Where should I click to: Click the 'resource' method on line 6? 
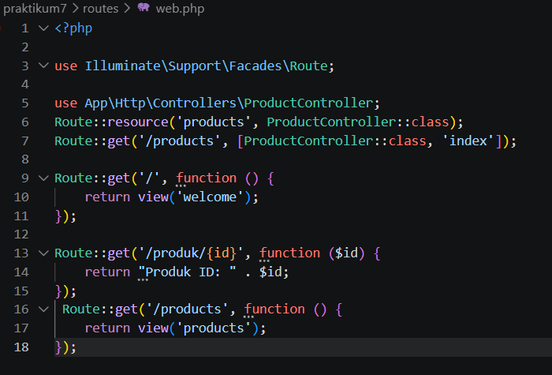pyautogui.click(x=138, y=122)
